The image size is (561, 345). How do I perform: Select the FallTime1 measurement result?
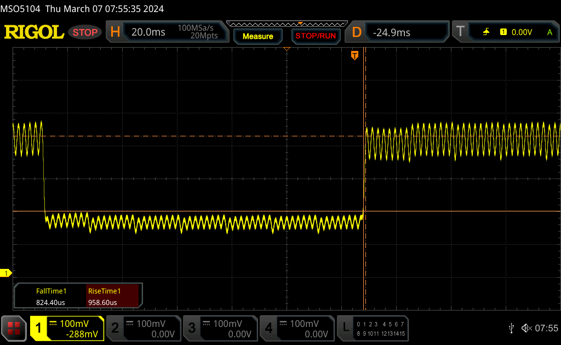pos(51,296)
